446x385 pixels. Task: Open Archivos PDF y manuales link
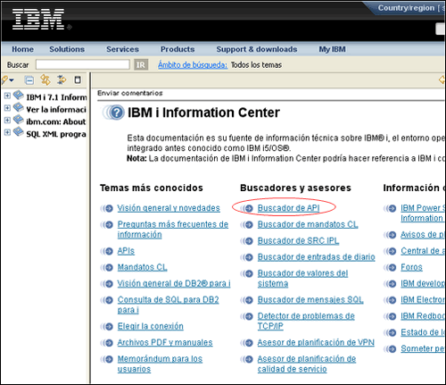165,342
